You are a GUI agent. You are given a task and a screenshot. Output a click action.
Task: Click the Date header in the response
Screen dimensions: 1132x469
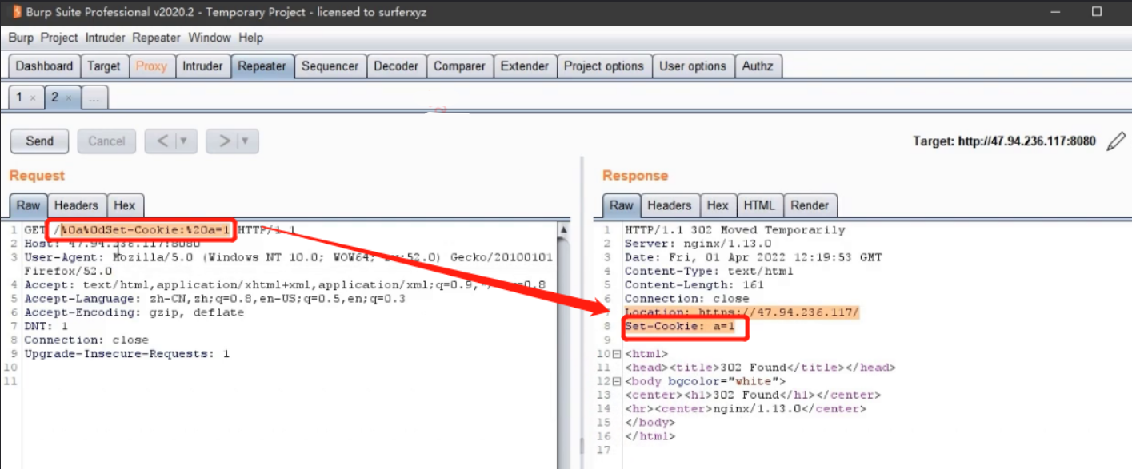[753, 257]
